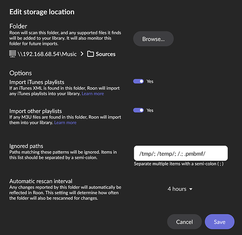Click the Sources folder icon

tap(91, 54)
